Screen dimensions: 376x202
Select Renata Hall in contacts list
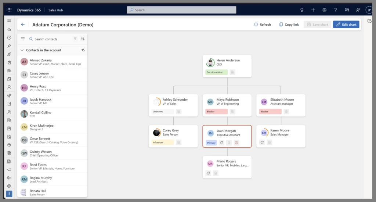click(x=52, y=192)
